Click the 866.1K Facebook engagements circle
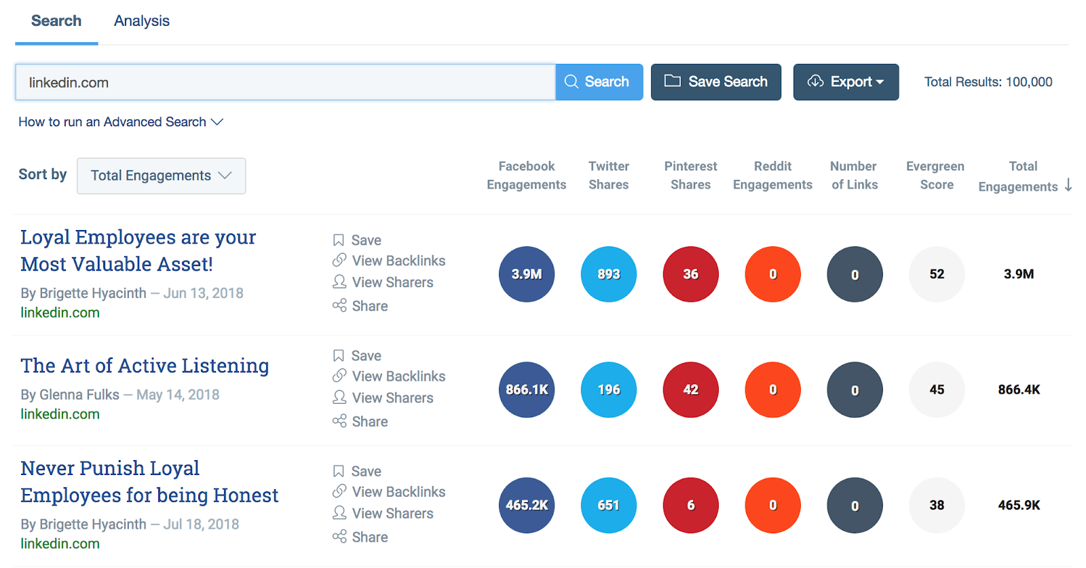Image resolution: width=1086 pixels, height=568 pixels. pyautogui.click(x=527, y=390)
